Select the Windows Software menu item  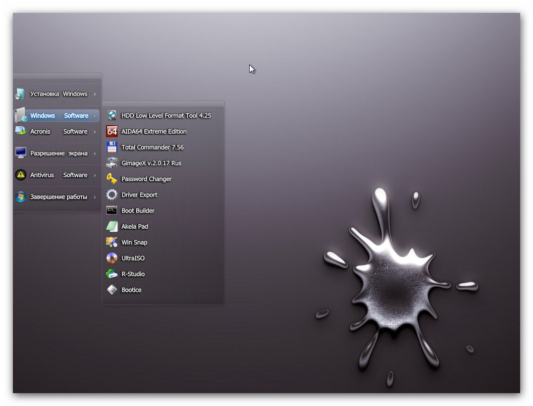59,116
